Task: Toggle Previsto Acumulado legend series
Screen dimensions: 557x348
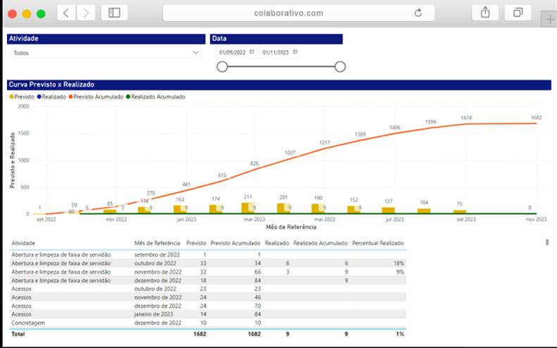Action: click(96, 97)
